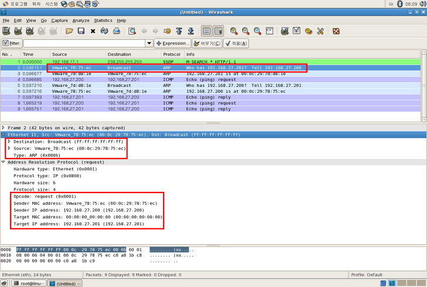
Task: Zoom in on packet text
Action: click(233, 31)
